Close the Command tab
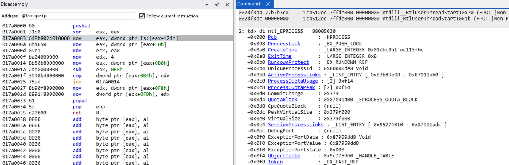This screenshot has height=165, width=509. click(x=268, y=4)
